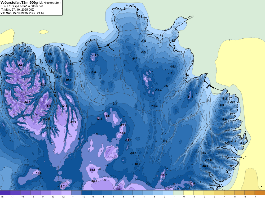Click the -5.9 temperature label
Viewport: 265px width, 198px height.
pyautogui.click(x=173, y=41)
